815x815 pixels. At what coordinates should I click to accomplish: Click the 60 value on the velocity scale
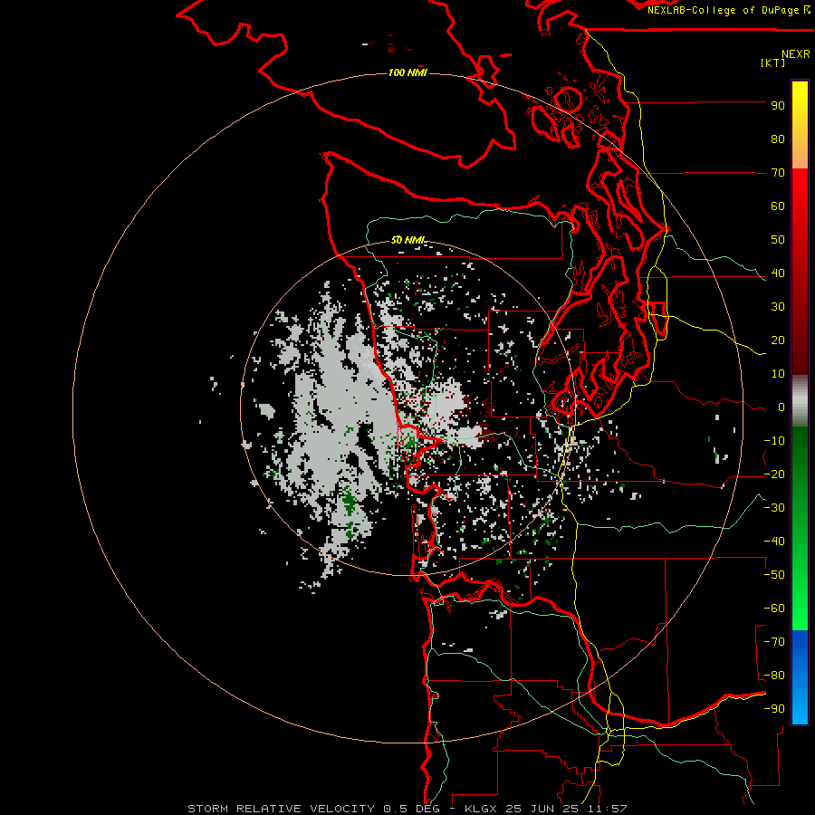tap(778, 206)
